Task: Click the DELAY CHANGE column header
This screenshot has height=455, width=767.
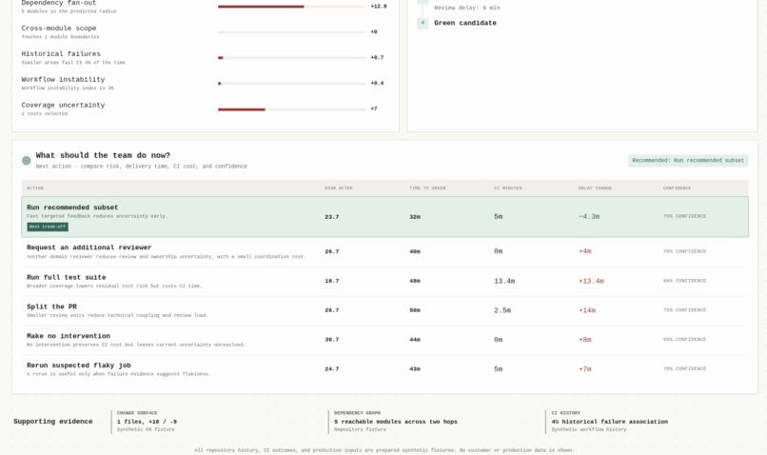Action: (595, 188)
